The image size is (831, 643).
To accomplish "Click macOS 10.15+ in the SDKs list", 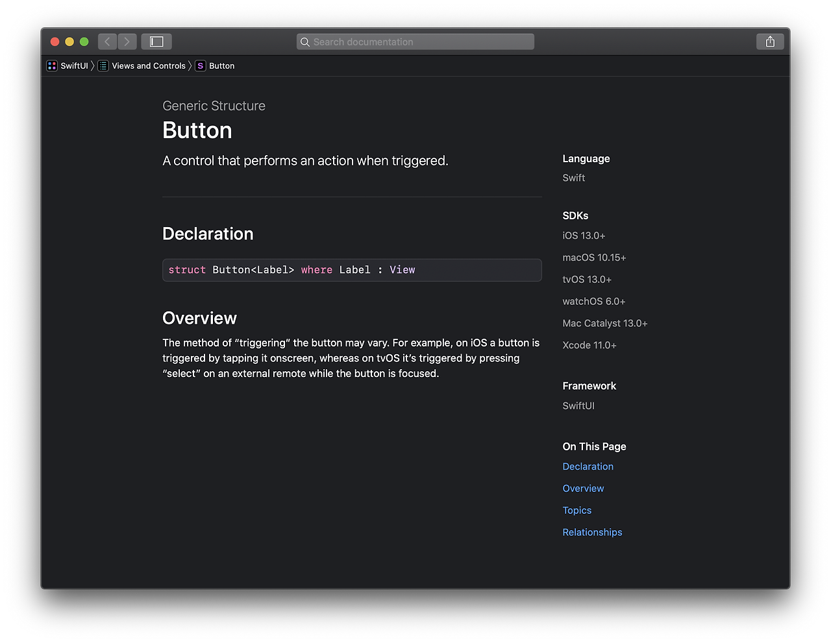I will point(594,258).
